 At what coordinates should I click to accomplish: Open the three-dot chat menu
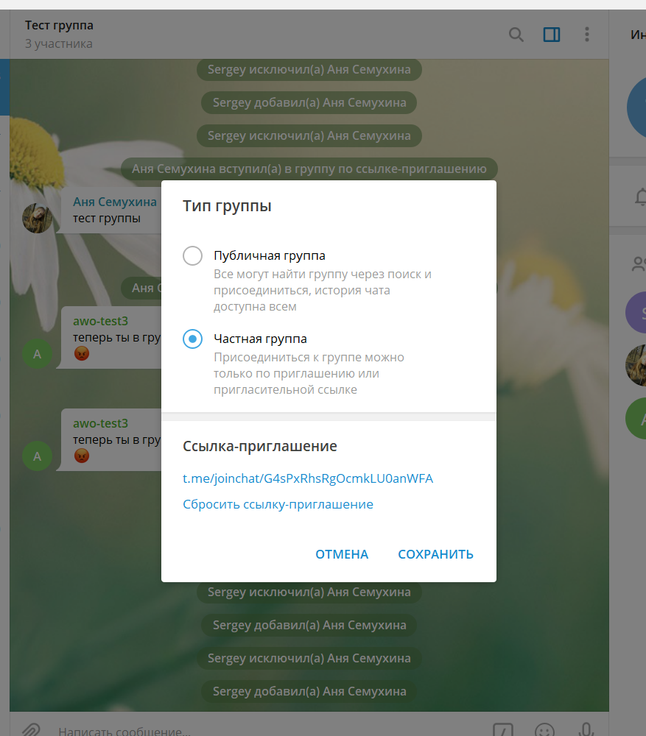(x=587, y=35)
